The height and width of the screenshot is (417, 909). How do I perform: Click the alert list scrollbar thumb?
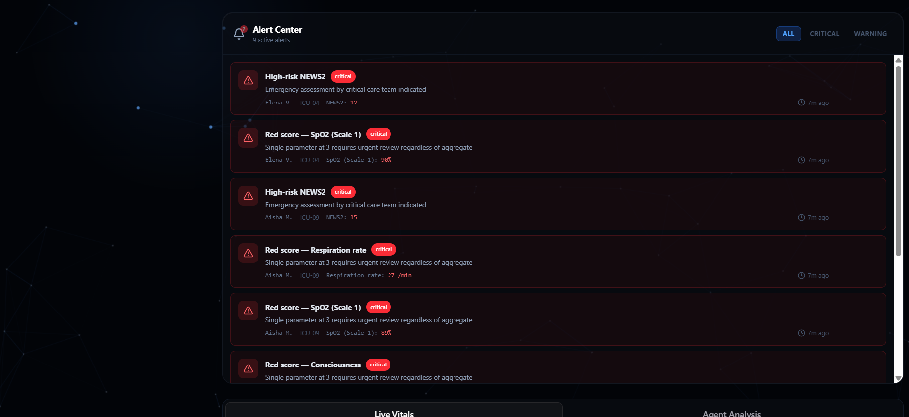click(898, 161)
